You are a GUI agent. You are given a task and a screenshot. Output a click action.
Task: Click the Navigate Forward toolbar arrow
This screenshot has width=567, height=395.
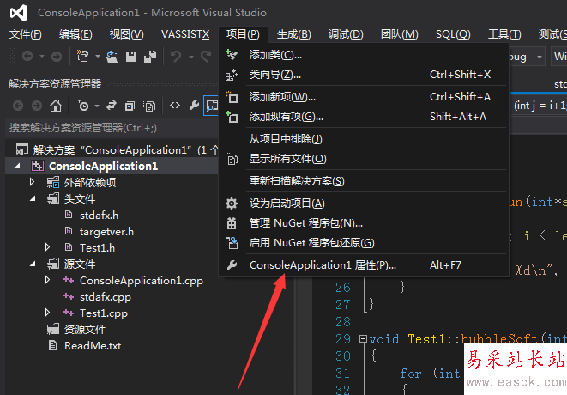pos(56,56)
